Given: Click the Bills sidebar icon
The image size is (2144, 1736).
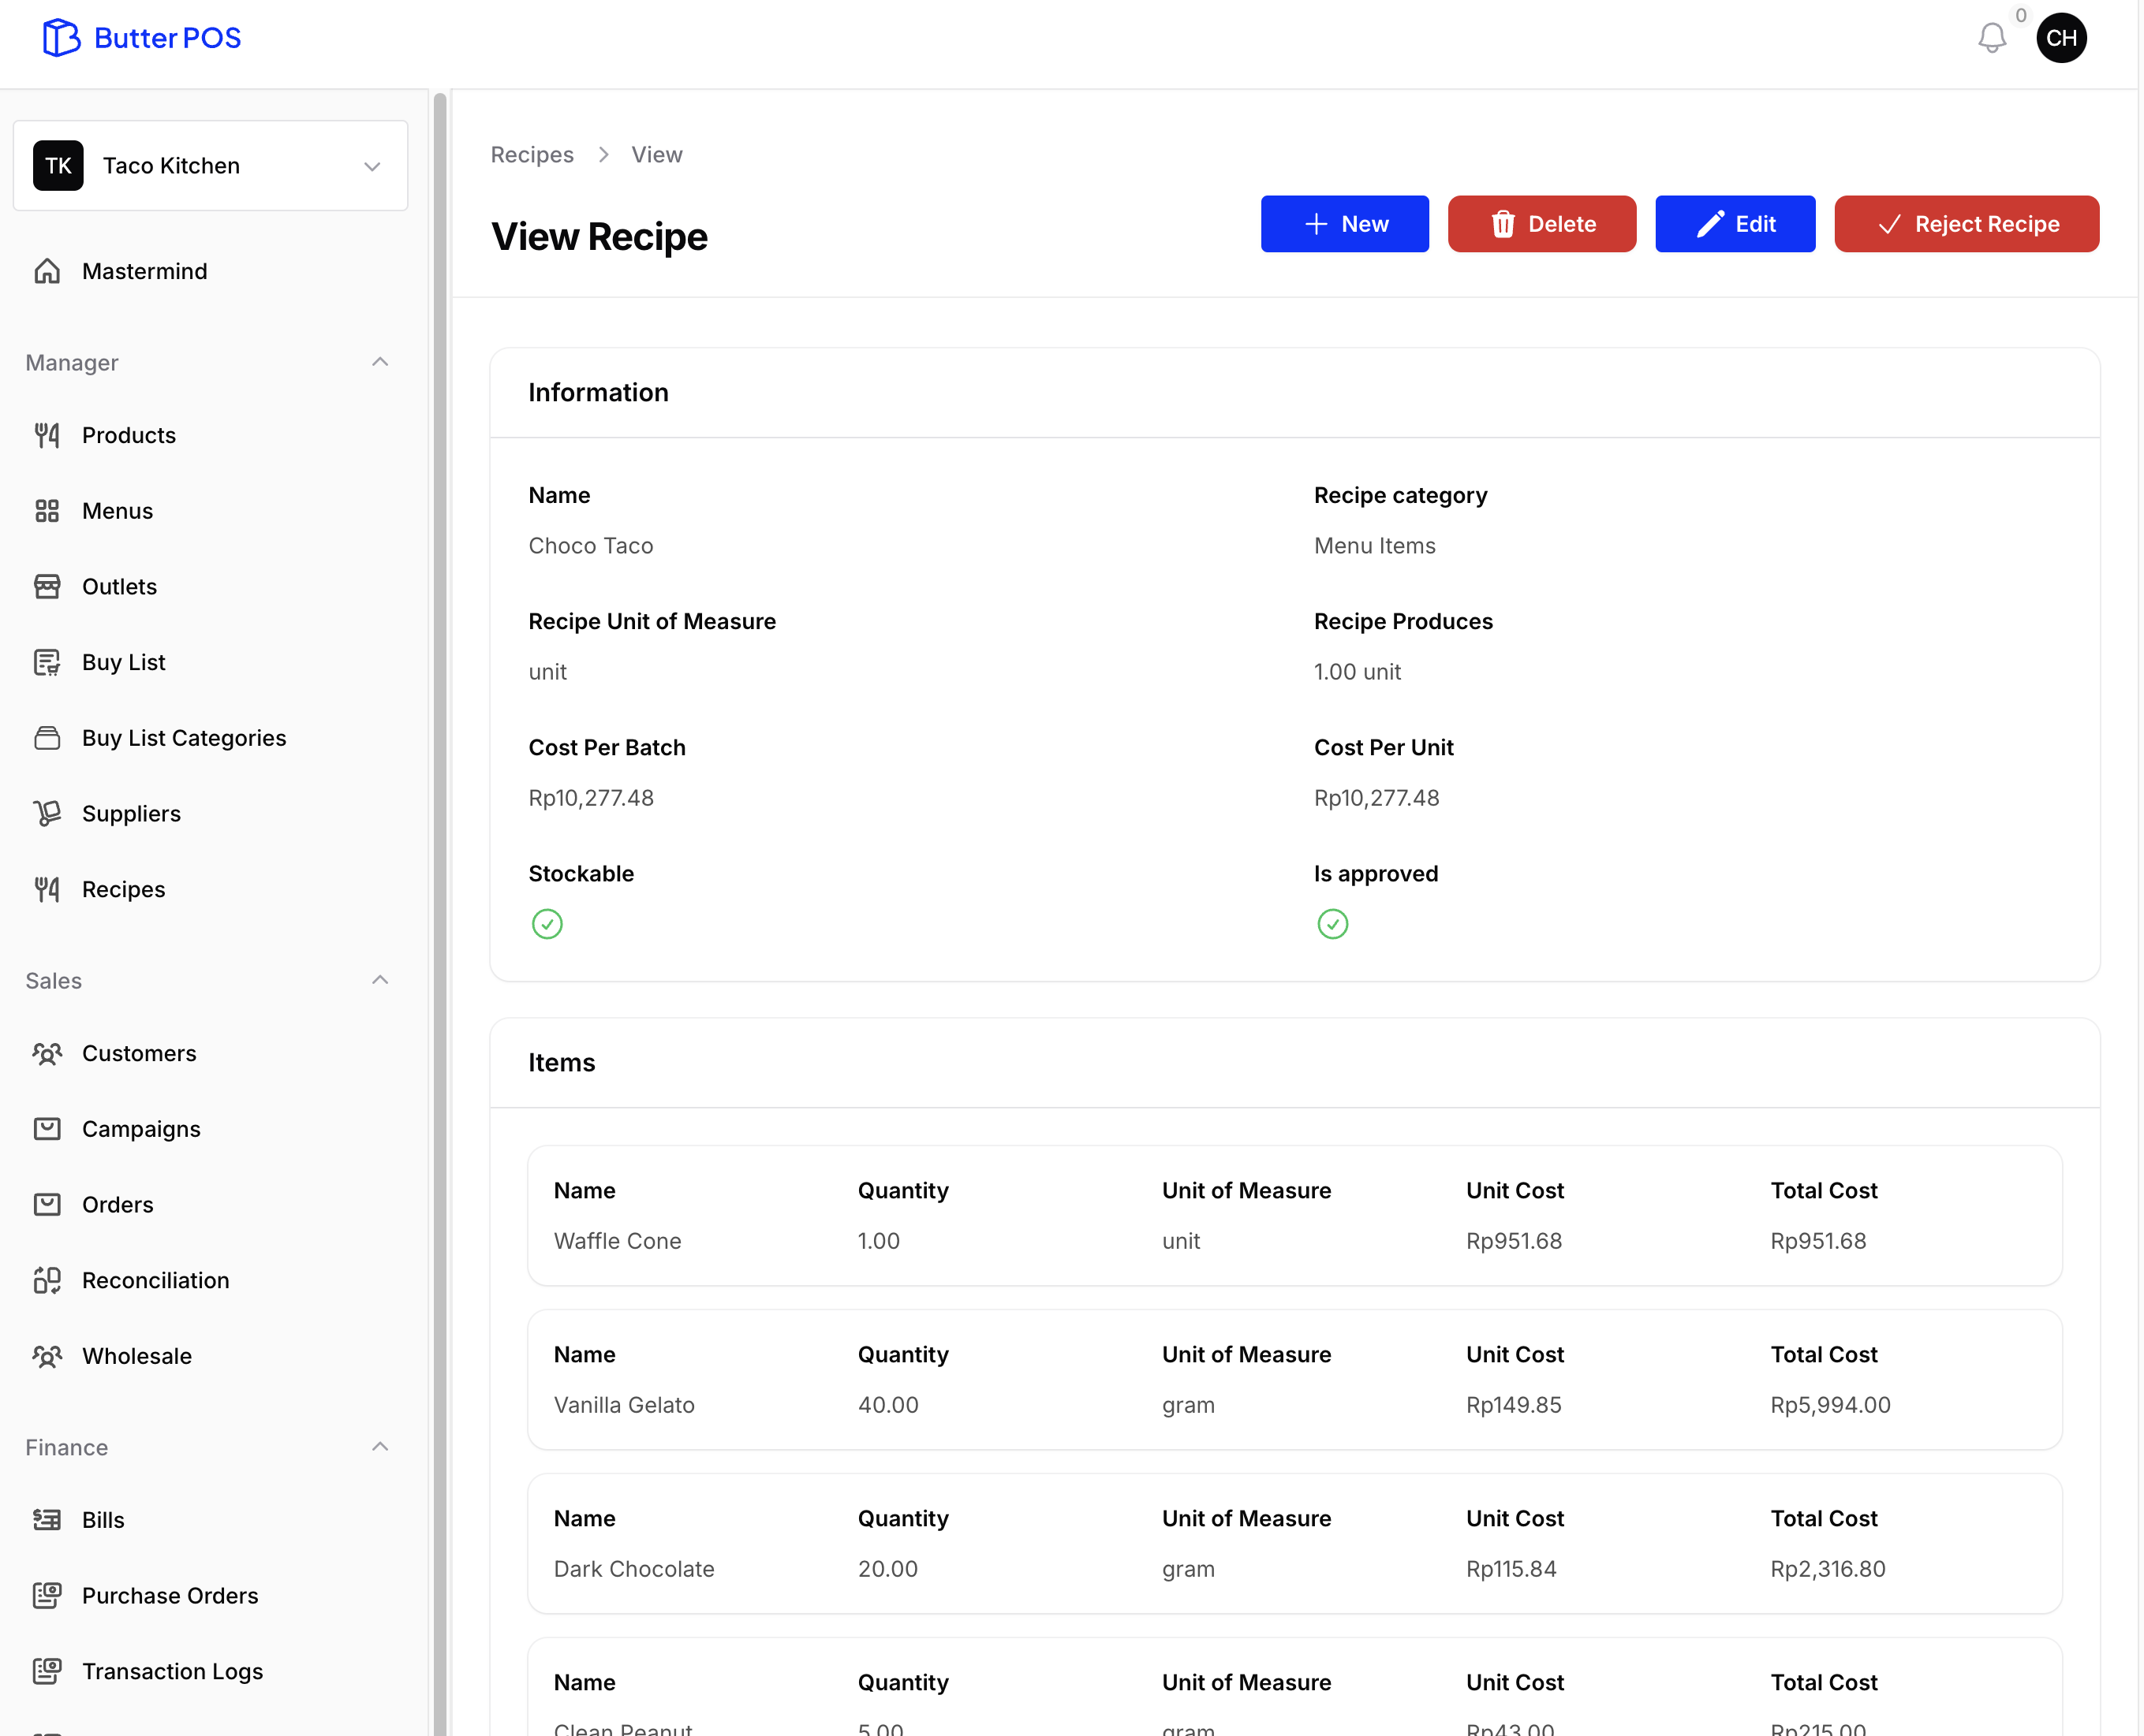Looking at the screenshot, I should (x=47, y=1520).
